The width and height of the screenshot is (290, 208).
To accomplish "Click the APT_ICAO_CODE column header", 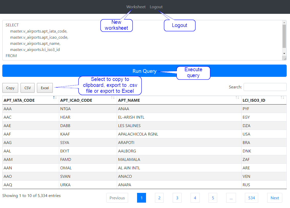I will coord(88,100).
